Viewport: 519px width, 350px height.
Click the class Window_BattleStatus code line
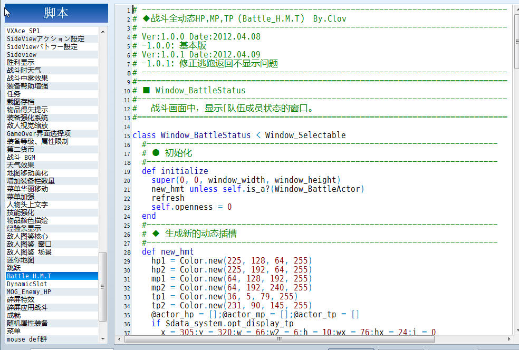239,135
